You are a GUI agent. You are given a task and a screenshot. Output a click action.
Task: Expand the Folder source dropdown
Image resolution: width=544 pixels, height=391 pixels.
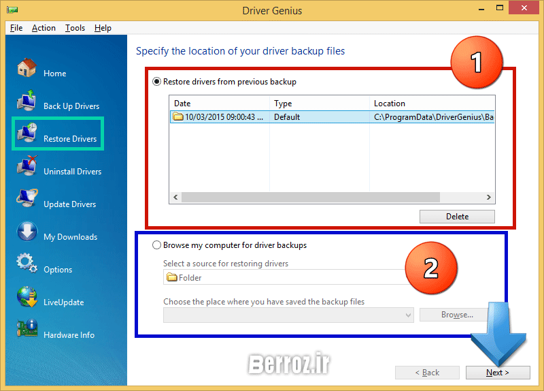[x=286, y=277]
